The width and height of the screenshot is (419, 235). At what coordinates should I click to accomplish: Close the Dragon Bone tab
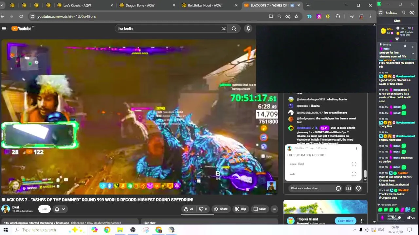(x=174, y=5)
